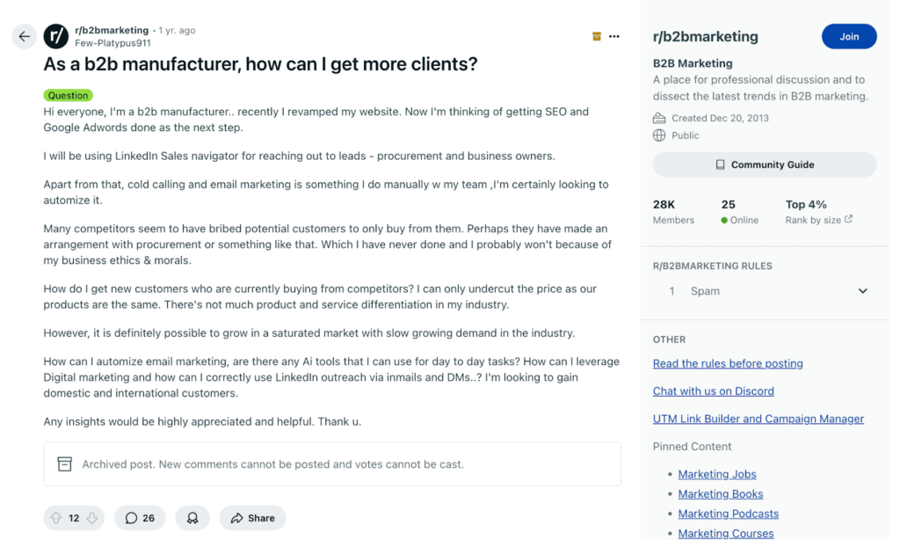The image size is (900, 540).
Task: Share the post
Action: (x=252, y=518)
